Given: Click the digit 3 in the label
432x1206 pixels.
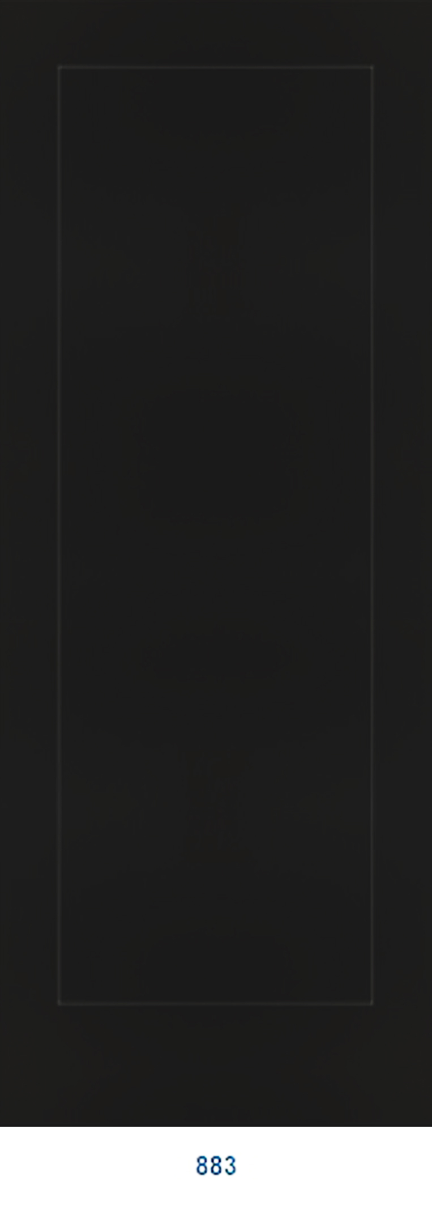Looking at the screenshot, I should 230,1166.
